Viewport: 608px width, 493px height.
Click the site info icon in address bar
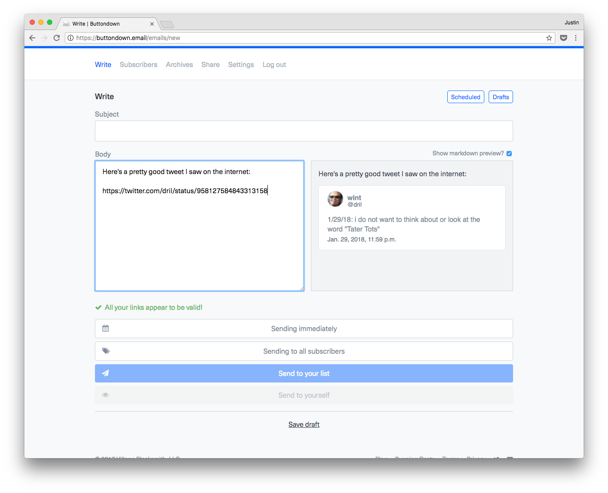pyautogui.click(x=71, y=38)
